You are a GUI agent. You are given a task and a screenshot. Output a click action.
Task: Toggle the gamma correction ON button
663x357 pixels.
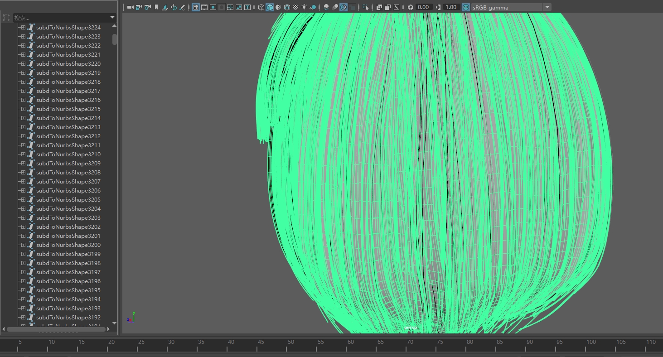pyautogui.click(x=465, y=7)
